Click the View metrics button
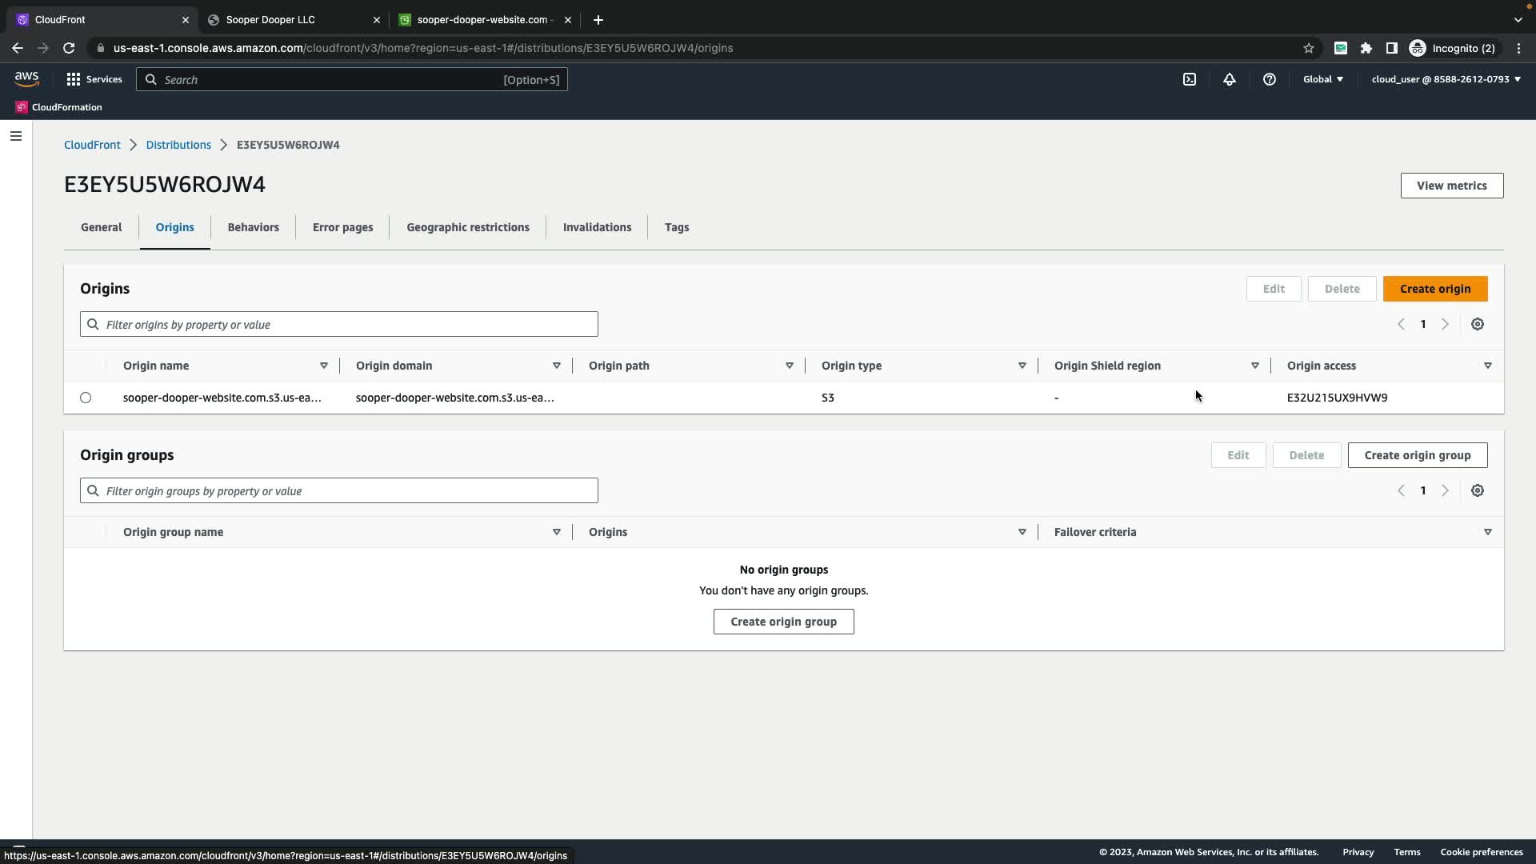1536x864 pixels. [1451, 186]
